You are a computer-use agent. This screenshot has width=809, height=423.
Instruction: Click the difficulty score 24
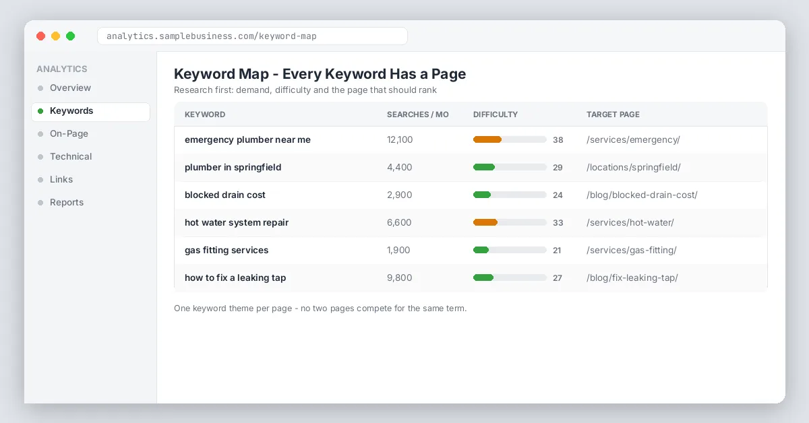[558, 195]
